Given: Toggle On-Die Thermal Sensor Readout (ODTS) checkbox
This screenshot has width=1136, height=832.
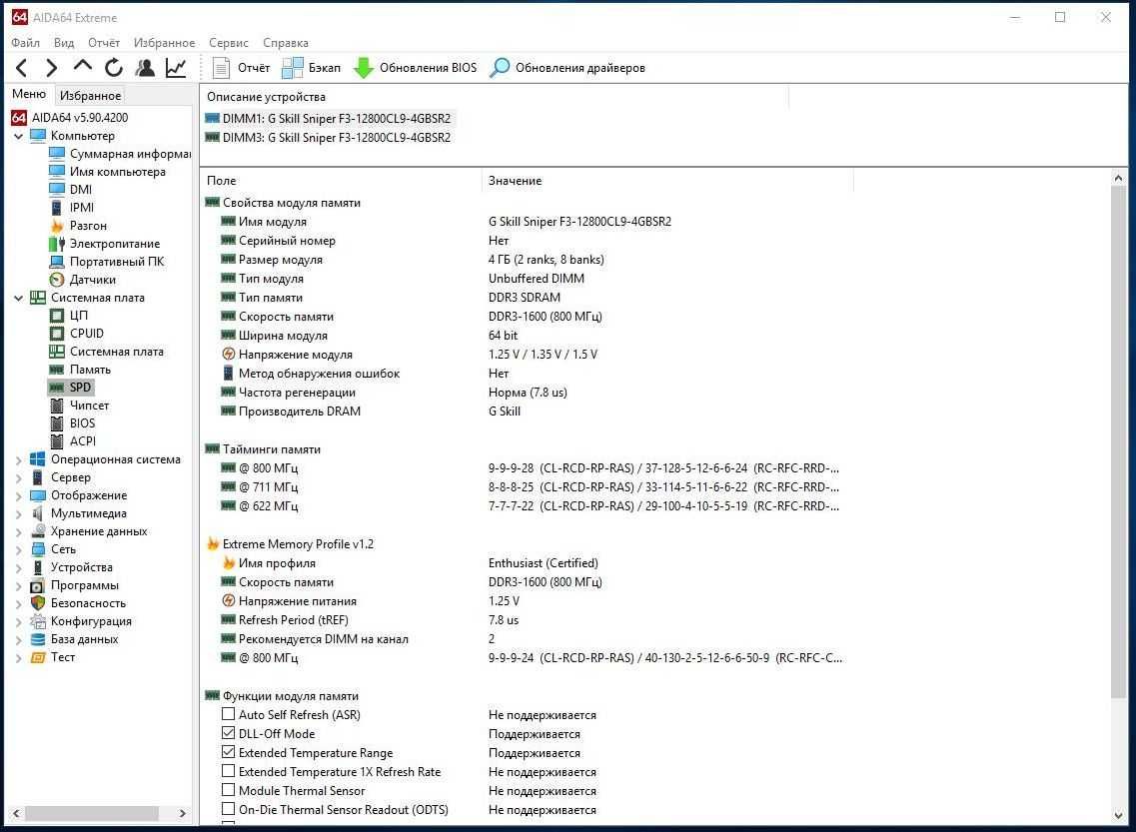Looking at the screenshot, I should [x=228, y=809].
